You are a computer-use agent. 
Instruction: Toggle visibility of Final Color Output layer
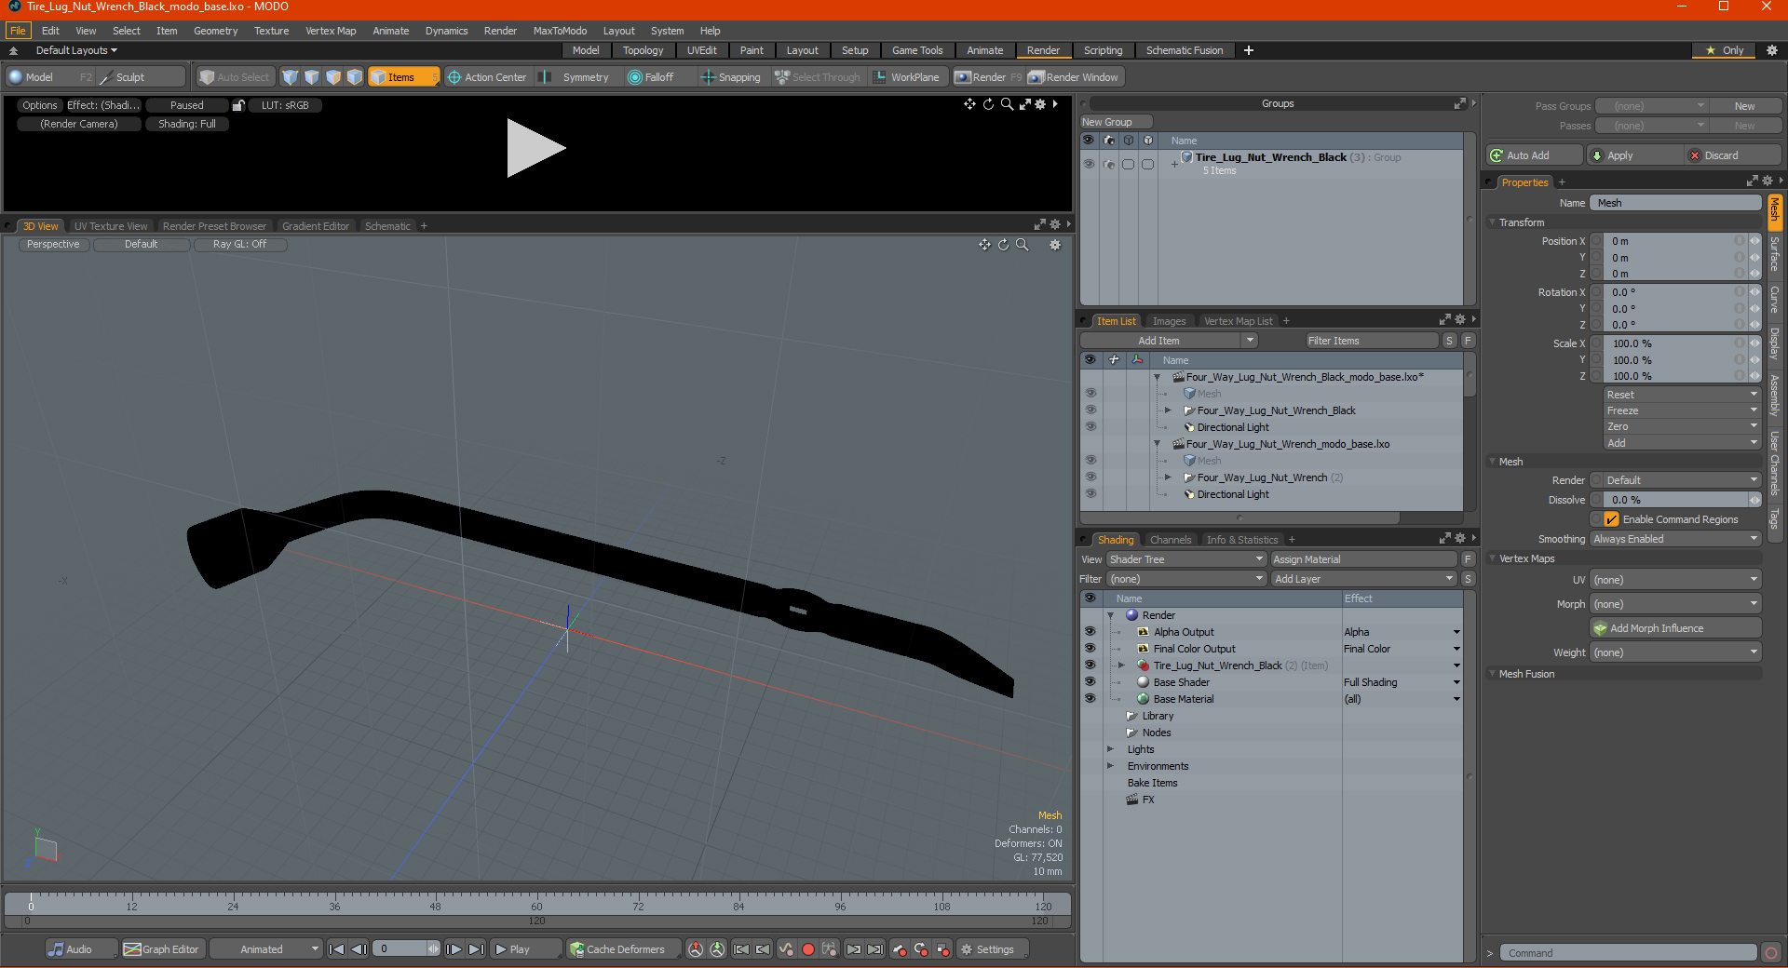[1090, 649]
